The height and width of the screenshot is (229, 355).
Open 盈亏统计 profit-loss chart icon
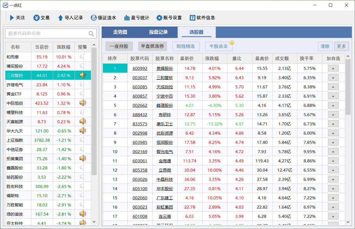click(127, 18)
